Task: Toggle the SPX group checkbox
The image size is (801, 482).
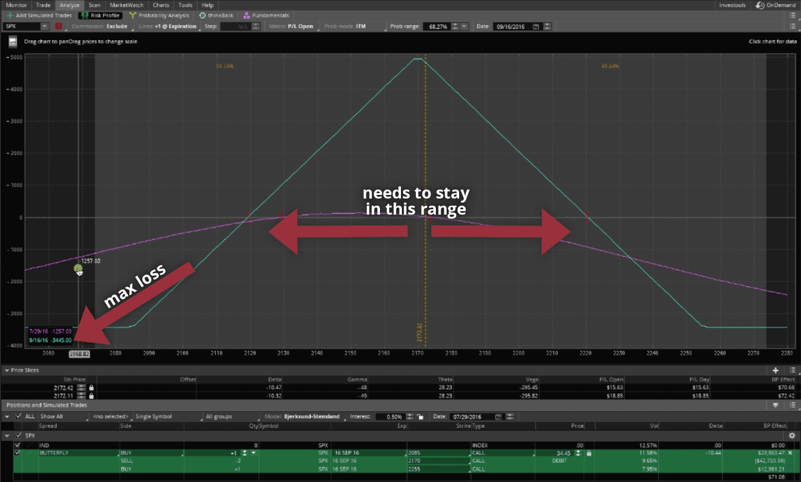Action: tap(18, 435)
